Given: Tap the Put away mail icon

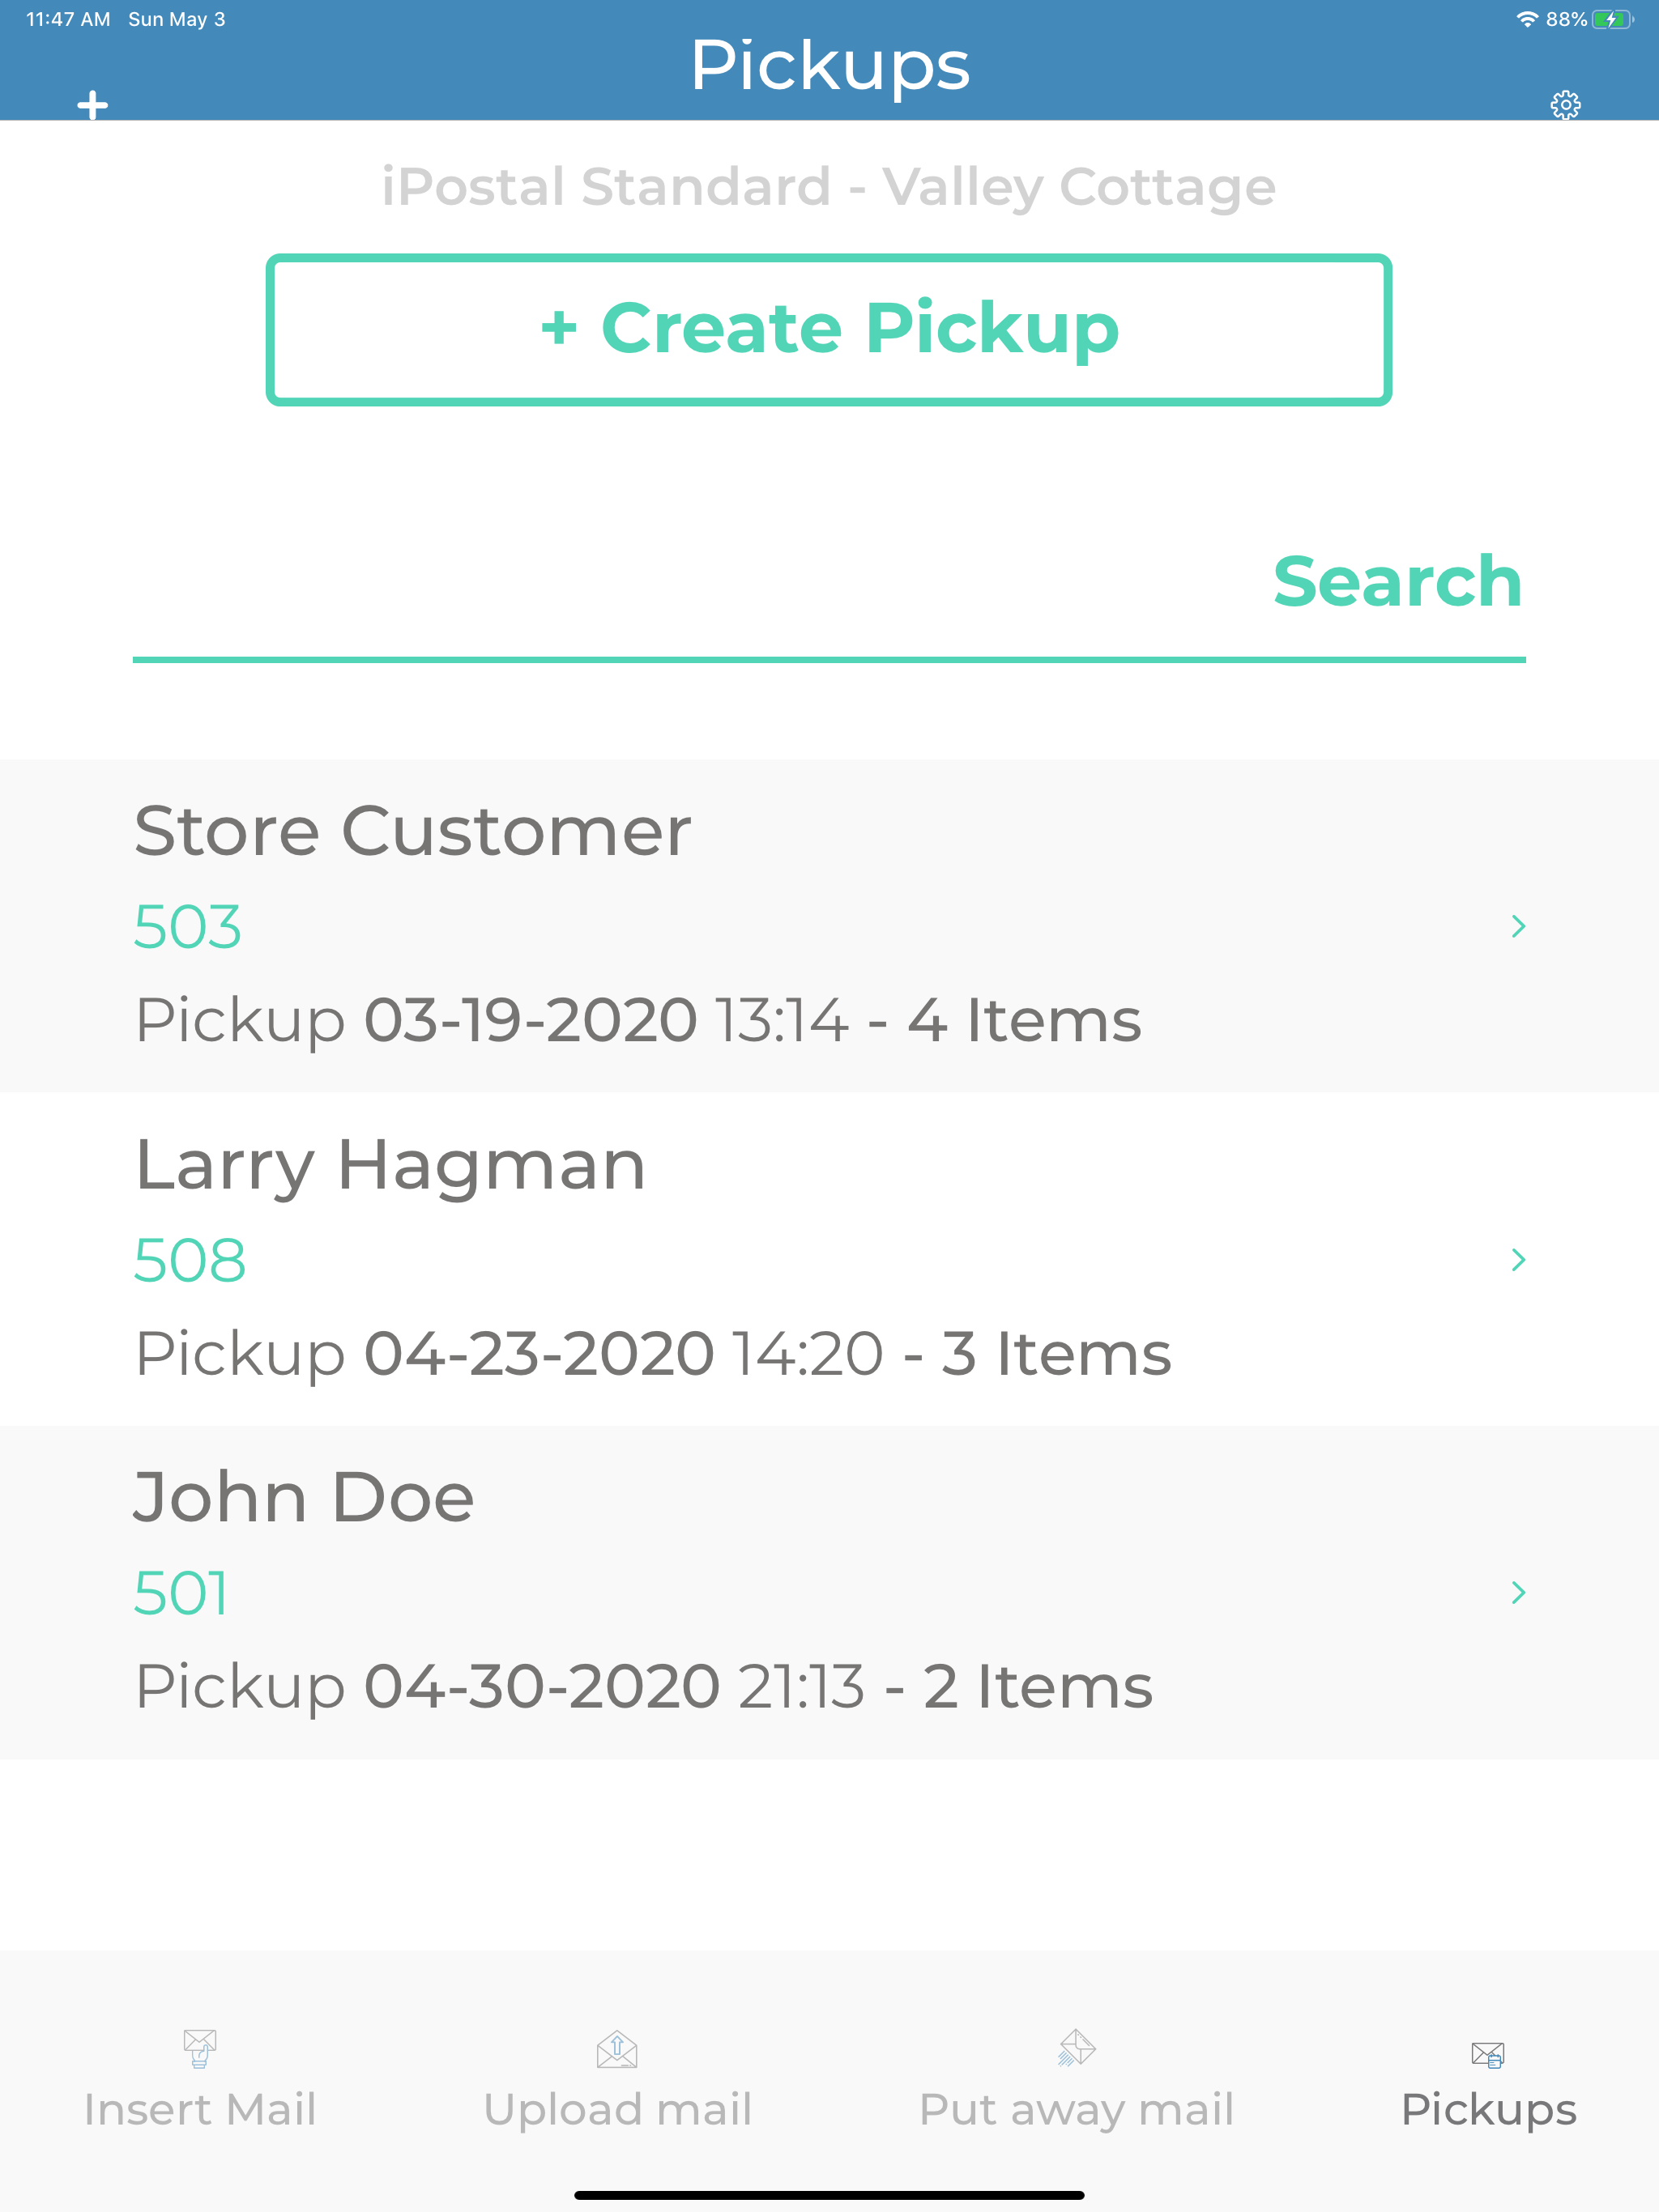Looking at the screenshot, I should coord(1077,2047).
